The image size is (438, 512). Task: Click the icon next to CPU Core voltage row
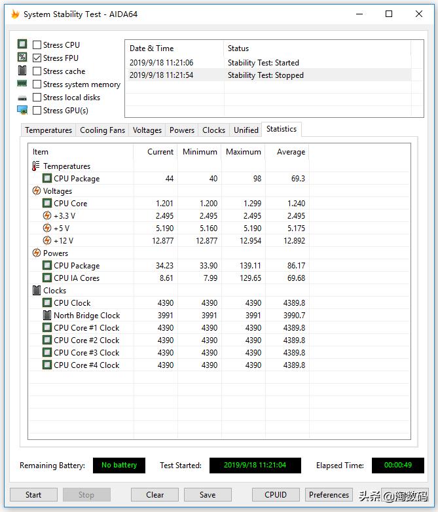(x=47, y=203)
